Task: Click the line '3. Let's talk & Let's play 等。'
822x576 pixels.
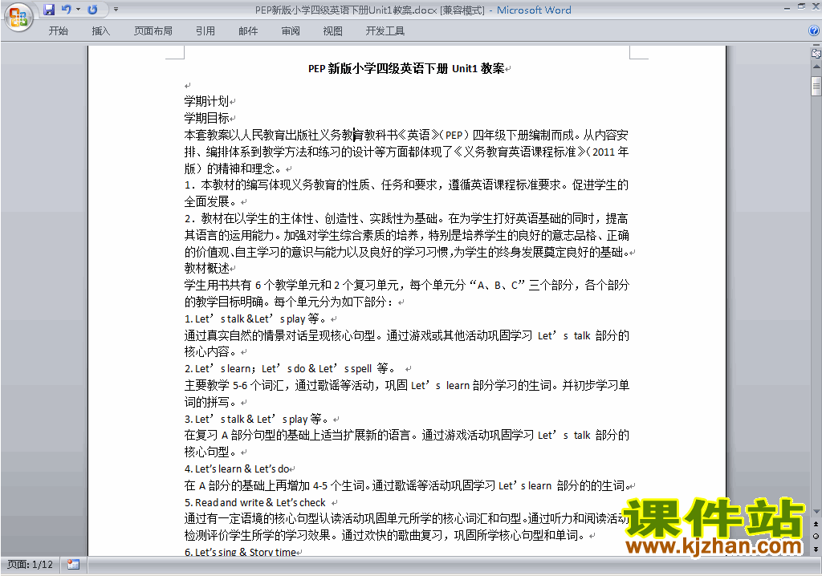Action: pos(257,419)
